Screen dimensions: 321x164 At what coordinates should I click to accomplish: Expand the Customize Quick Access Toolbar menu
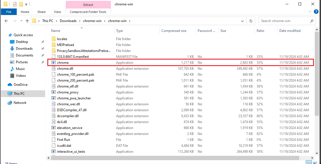26,4
